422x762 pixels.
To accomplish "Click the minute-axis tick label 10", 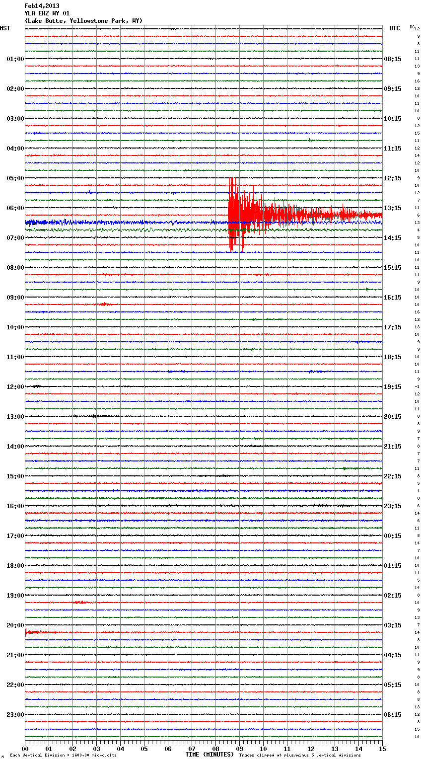I will [263, 749].
